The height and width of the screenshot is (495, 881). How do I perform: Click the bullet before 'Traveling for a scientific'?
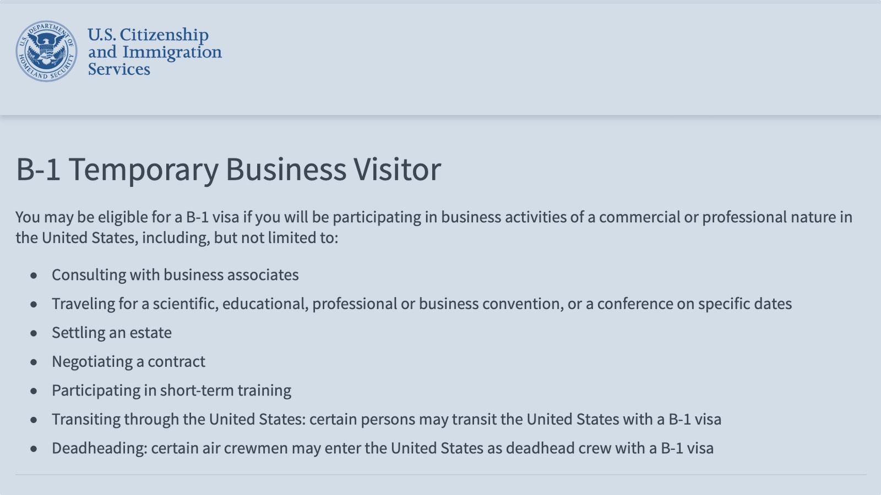pos(34,304)
